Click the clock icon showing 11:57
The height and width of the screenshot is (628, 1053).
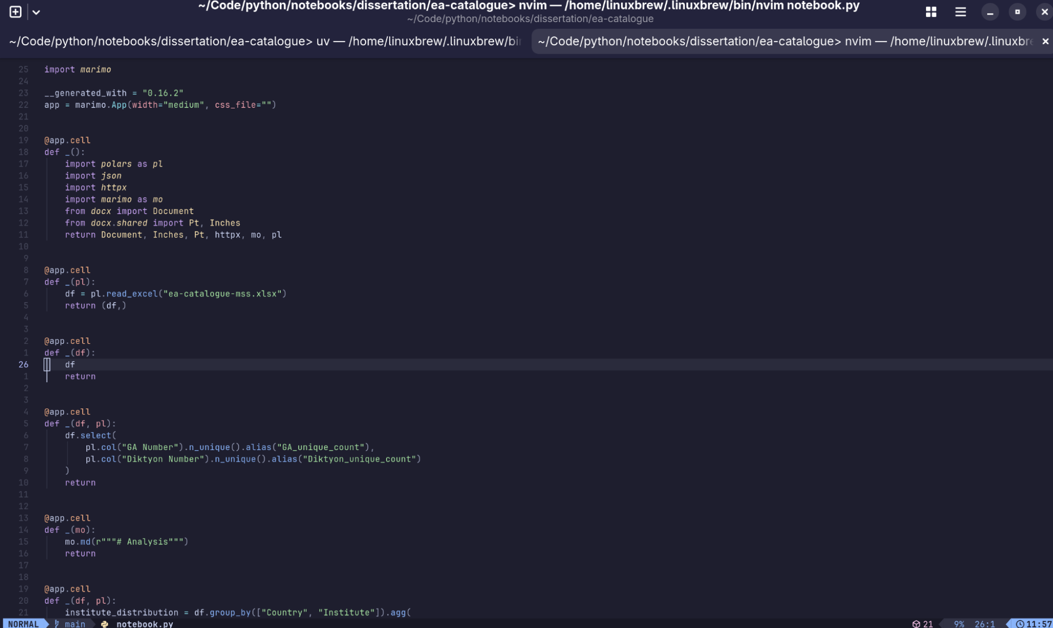pyautogui.click(x=1020, y=624)
